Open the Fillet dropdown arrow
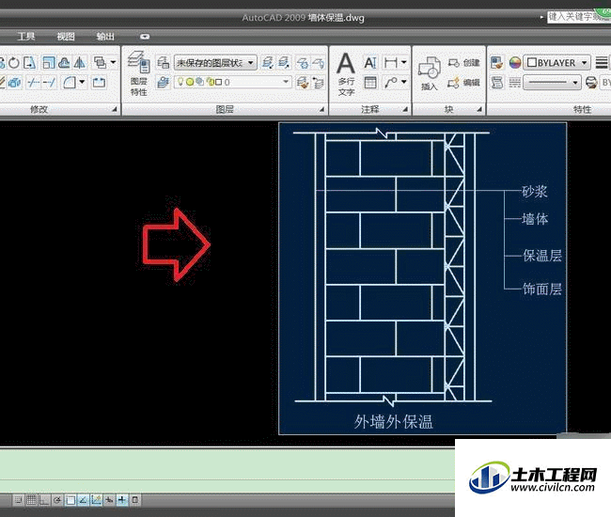This screenshot has width=611, height=517. (x=82, y=82)
